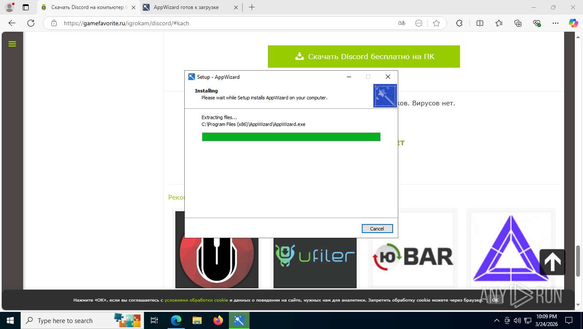Screen dimensions: 583x329
Task: Open Firefox from taskbar
Action: (x=218, y=320)
